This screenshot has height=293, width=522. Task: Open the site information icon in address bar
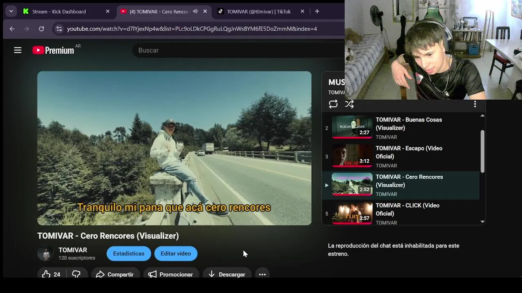[x=59, y=28]
